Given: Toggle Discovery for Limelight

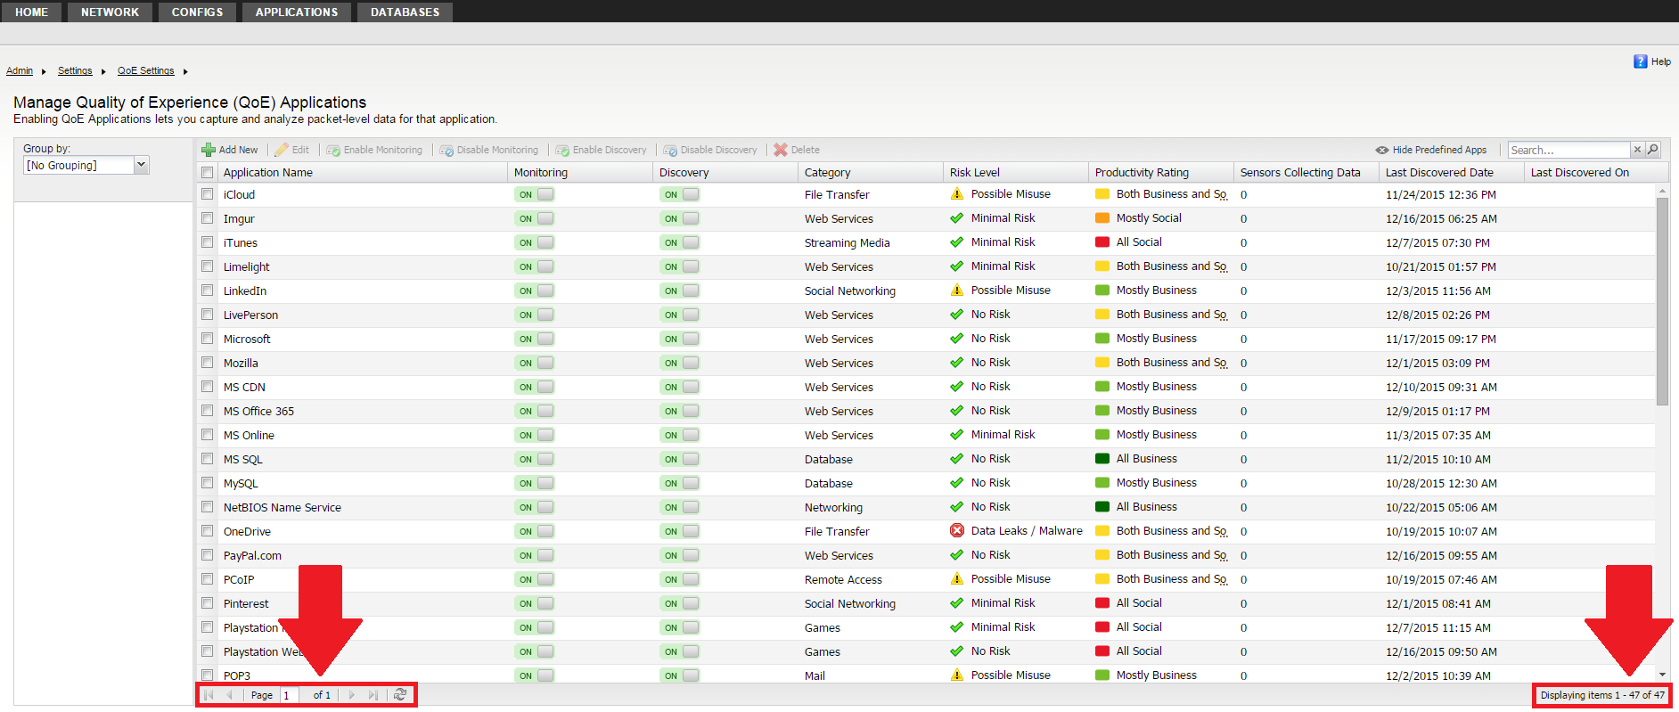Looking at the screenshot, I should pyautogui.click(x=679, y=266).
